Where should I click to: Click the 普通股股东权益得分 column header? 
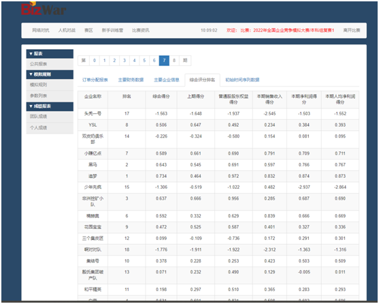[x=233, y=100]
